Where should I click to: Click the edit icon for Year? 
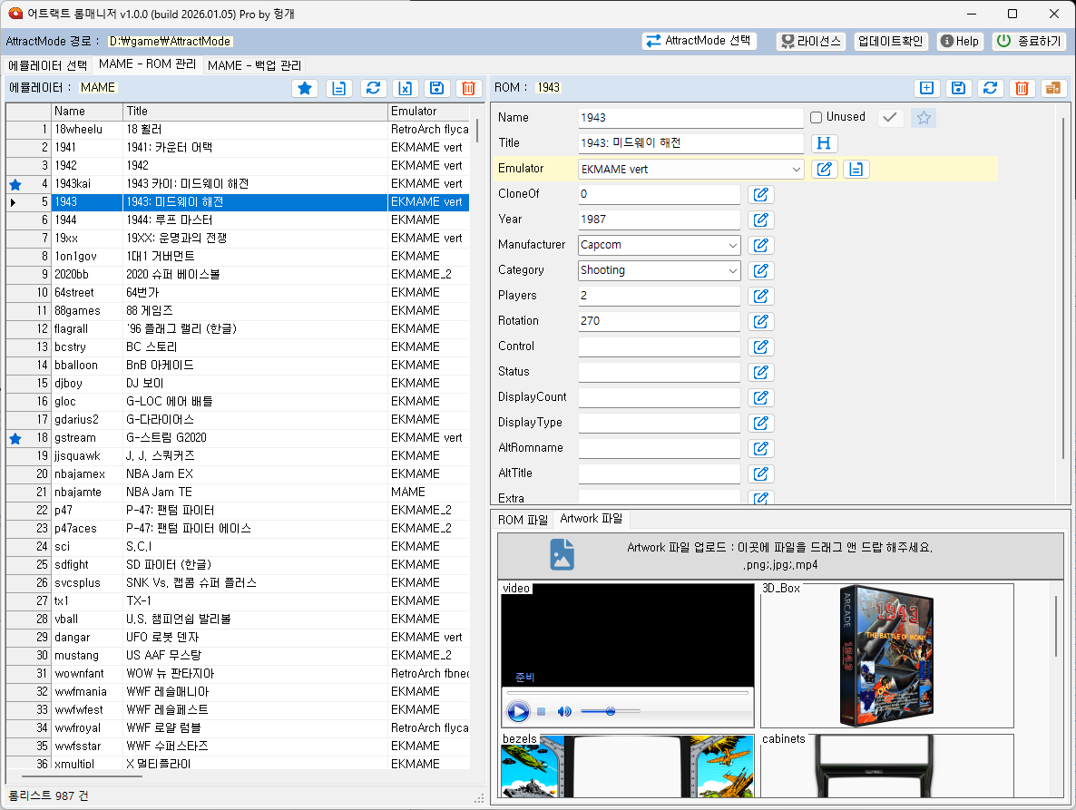coord(761,220)
